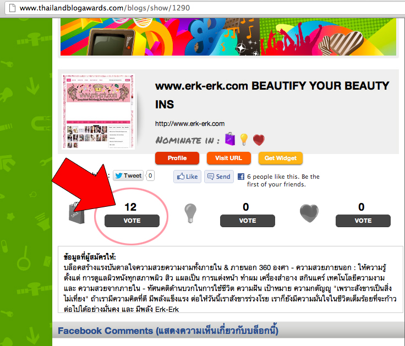Share with the Tweet button

click(x=128, y=175)
